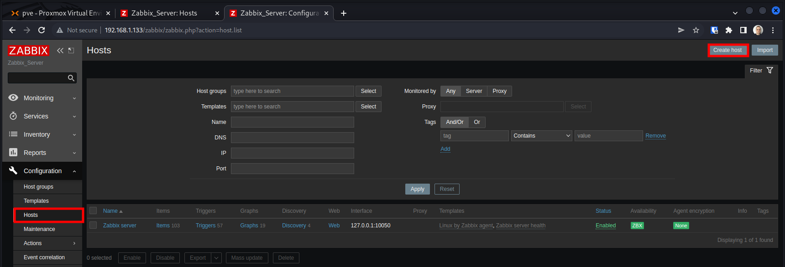Open the extensions puzzle icon
Viewport: 785px width, 267px height.
729,30
